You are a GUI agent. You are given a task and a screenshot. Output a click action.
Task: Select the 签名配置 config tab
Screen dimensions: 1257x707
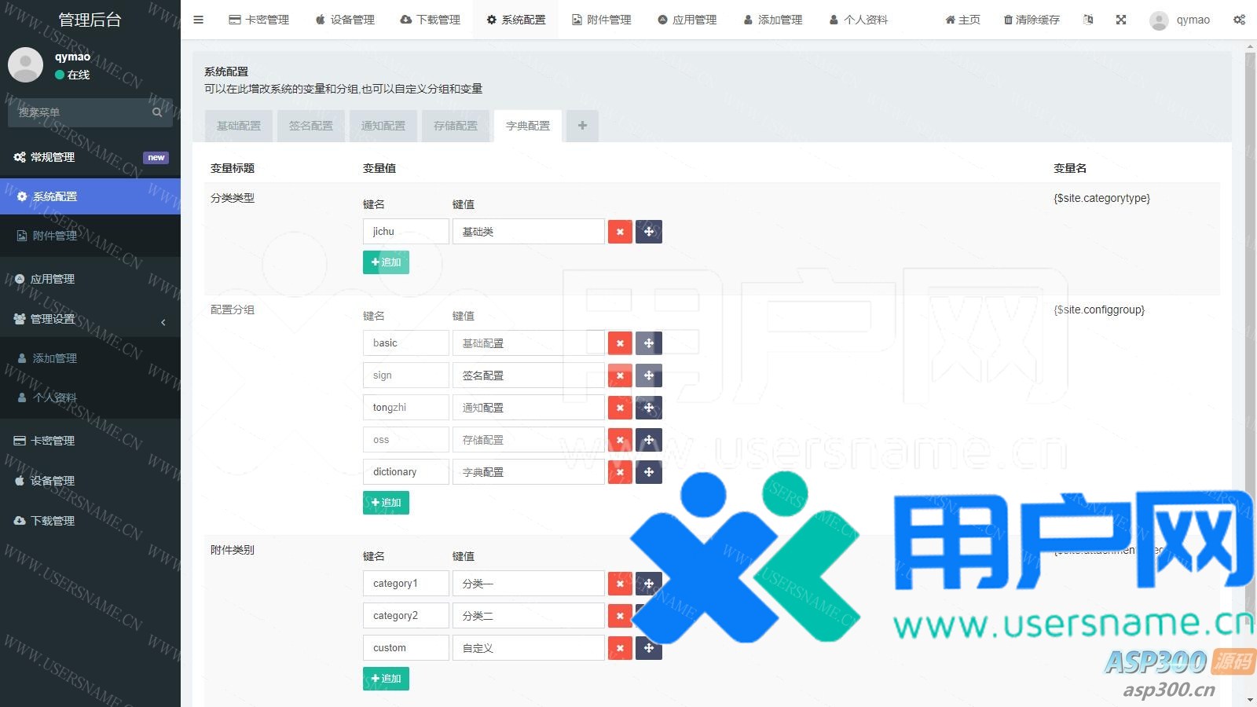point(311,126)
